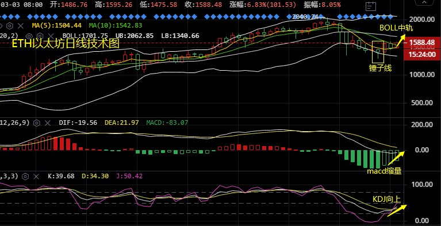Remove the BOLL indicator with its X
Image resolution: width=441 pixels, height=226 pixels.
pyautogui.click(x=51, y=36)
